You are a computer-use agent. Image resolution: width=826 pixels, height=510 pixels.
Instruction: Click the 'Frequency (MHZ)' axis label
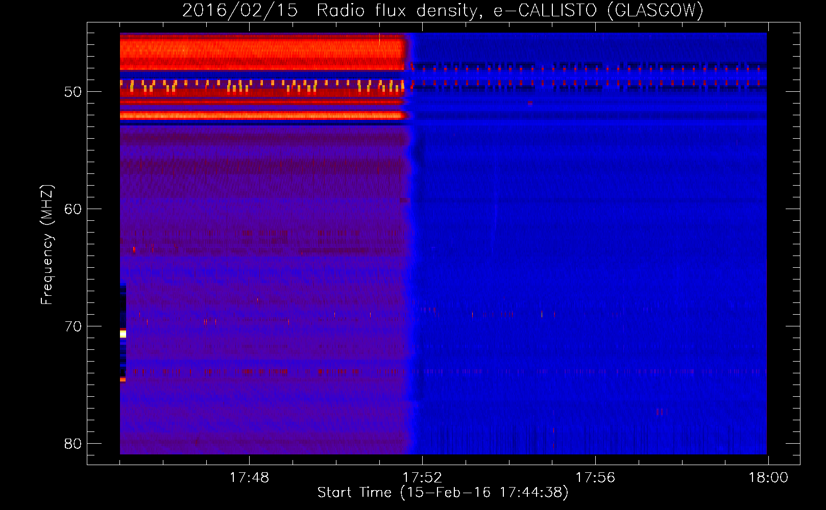[47, 245]
